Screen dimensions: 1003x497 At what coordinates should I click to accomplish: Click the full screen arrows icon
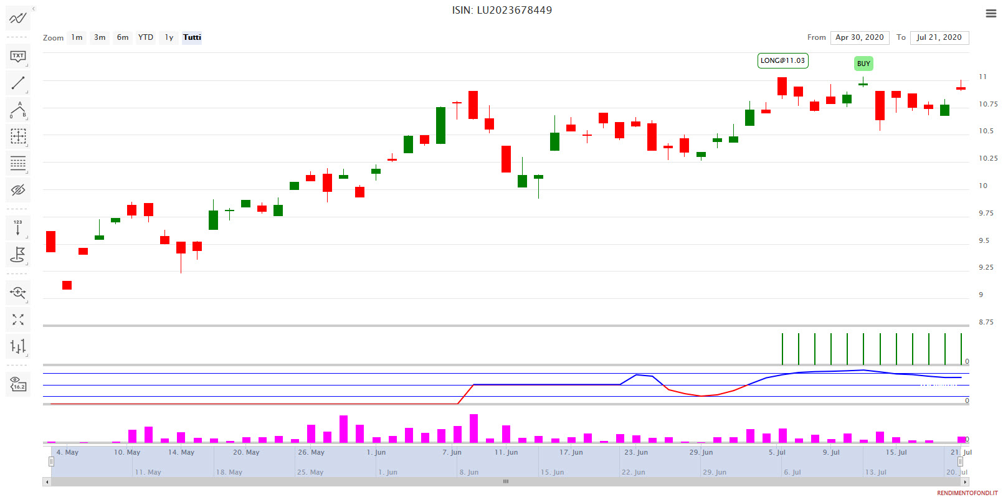tap(17, 319)
